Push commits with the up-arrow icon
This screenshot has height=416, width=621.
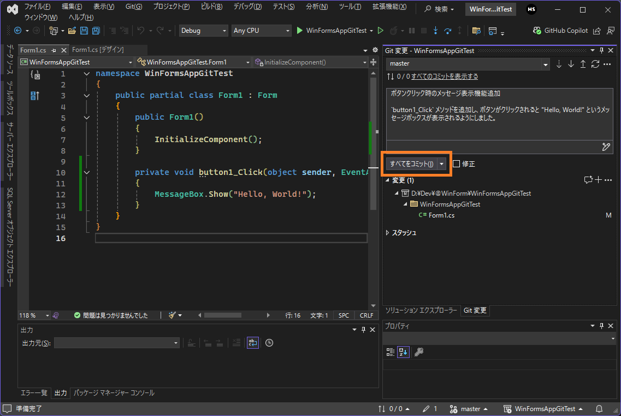coord(583,64)
